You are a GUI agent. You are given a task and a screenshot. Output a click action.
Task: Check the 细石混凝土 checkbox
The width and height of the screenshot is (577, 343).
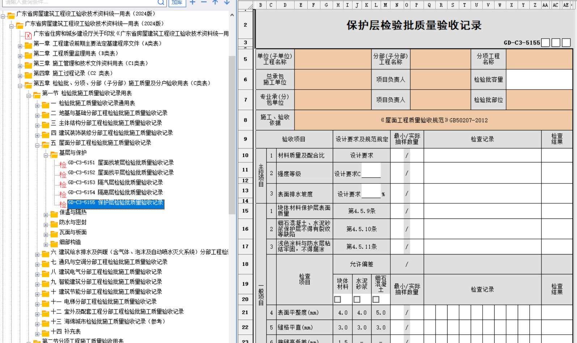click(x=376, y=299)
